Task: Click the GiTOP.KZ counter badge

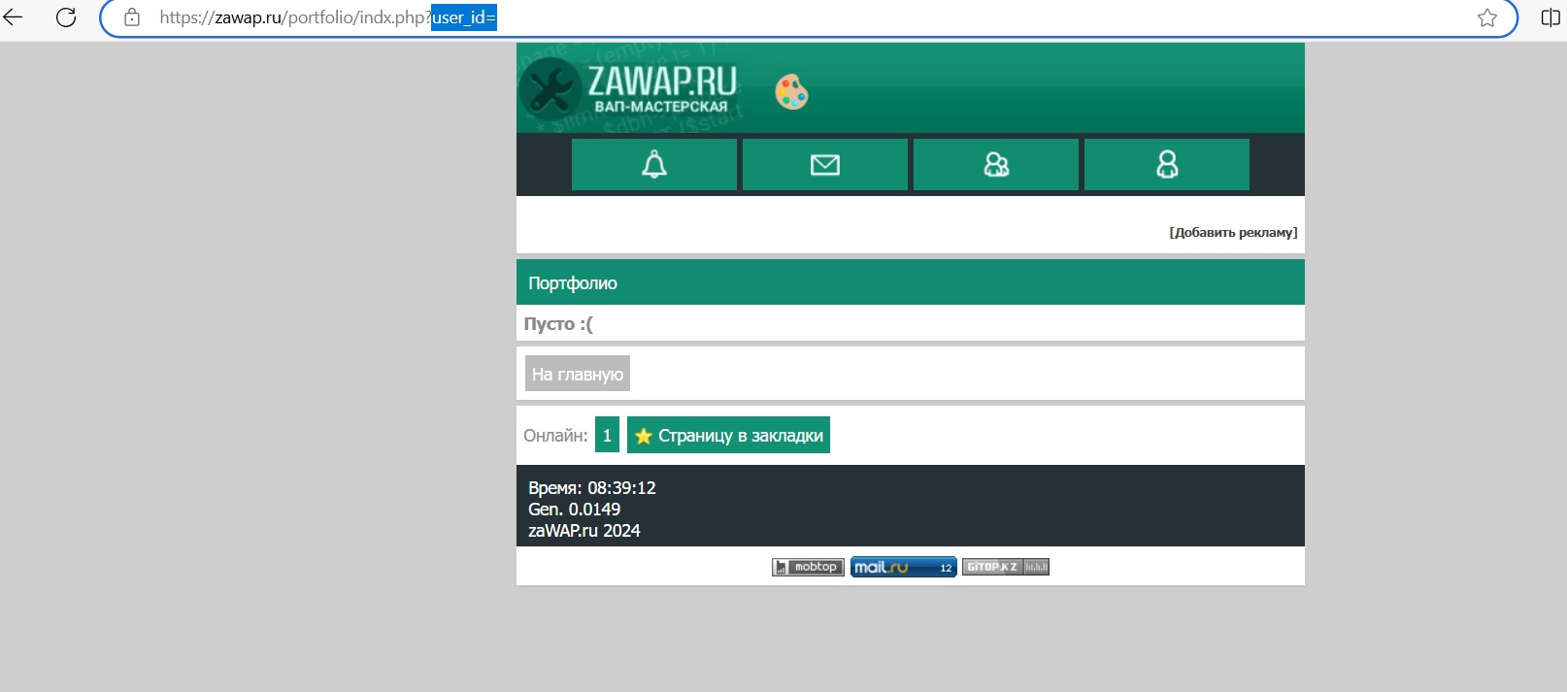Action: (1005, 568)
